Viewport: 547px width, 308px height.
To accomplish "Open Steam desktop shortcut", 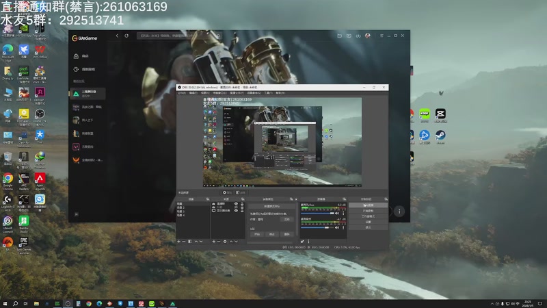I will click(x=439, y=136).
